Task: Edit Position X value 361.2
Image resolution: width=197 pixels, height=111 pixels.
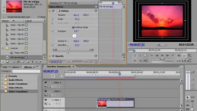Action: coord(76,15)
